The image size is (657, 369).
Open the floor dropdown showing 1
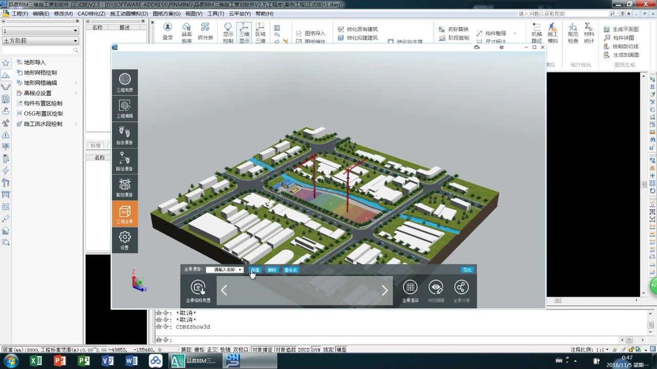[40, 31]
